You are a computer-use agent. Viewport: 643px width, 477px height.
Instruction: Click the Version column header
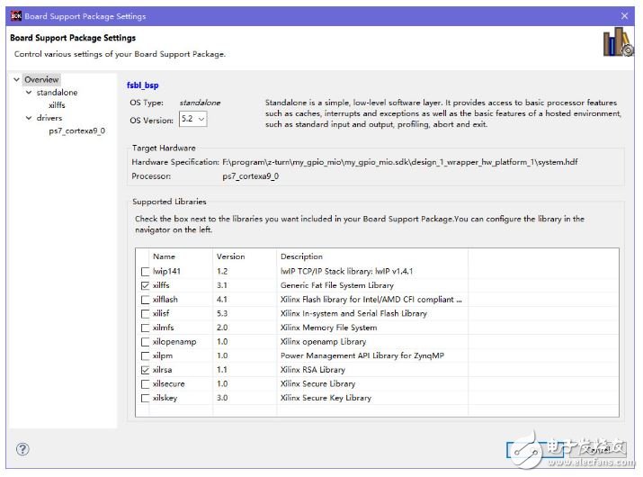click(x=230, y=256)
